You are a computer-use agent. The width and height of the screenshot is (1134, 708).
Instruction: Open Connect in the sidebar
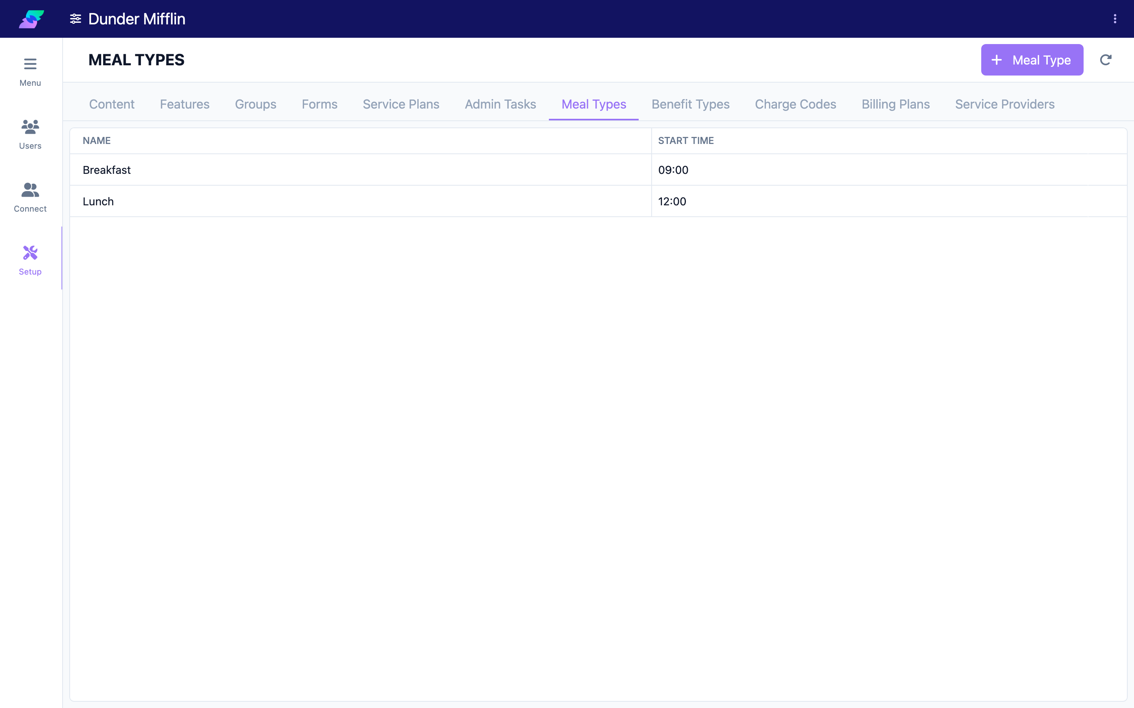(x=30, y=197)
